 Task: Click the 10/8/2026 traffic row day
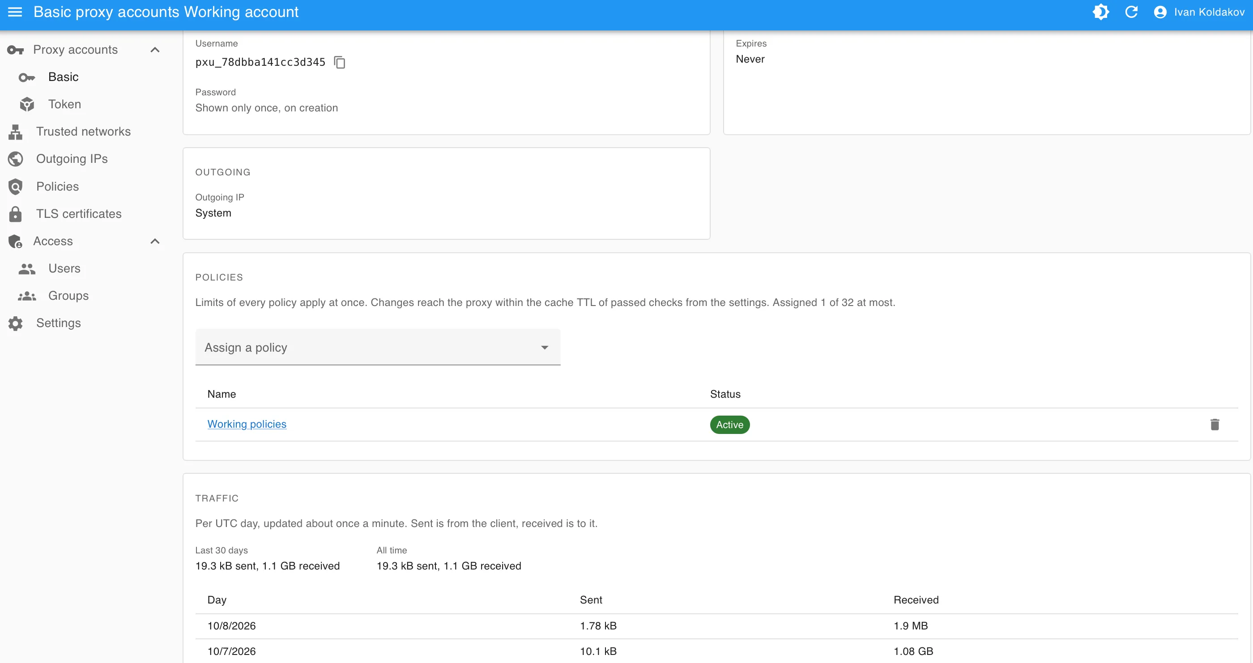pos(231,626)
